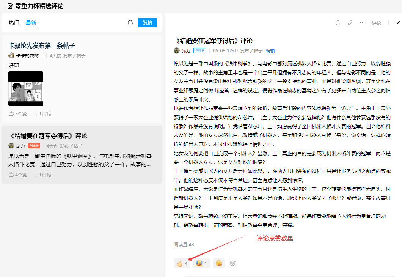
Task: Click the 发帖 button to create post
Action: [147, 23]
